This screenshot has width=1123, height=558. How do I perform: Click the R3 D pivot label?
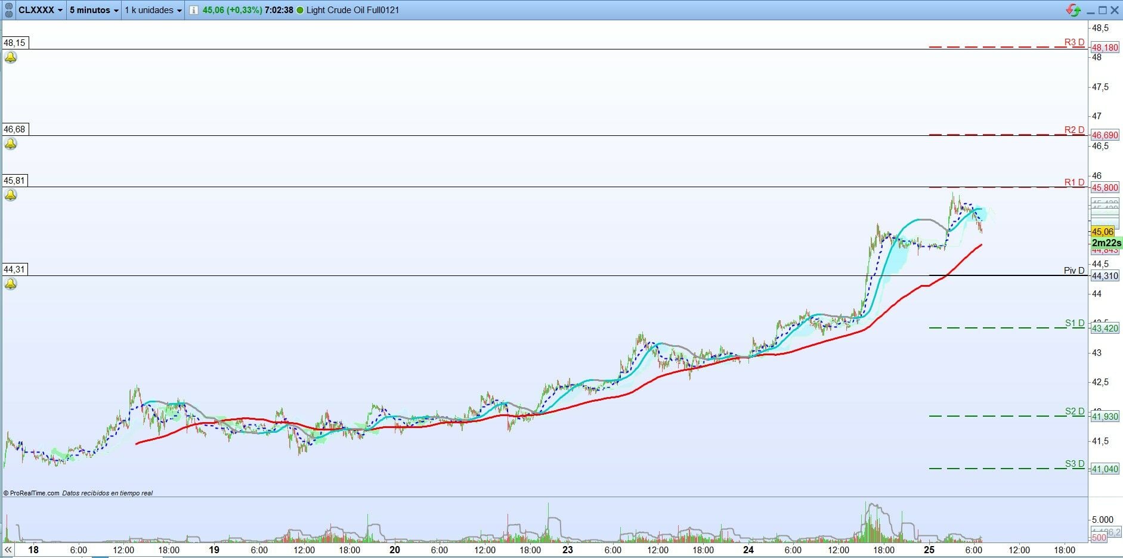click(x=1075, y=42)
